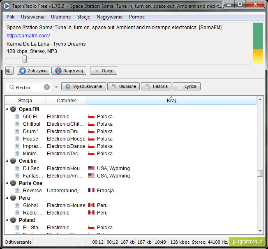Collapse the Open.FM group
This screenshot has width=268, height=249.
click(x=7, y=109)
